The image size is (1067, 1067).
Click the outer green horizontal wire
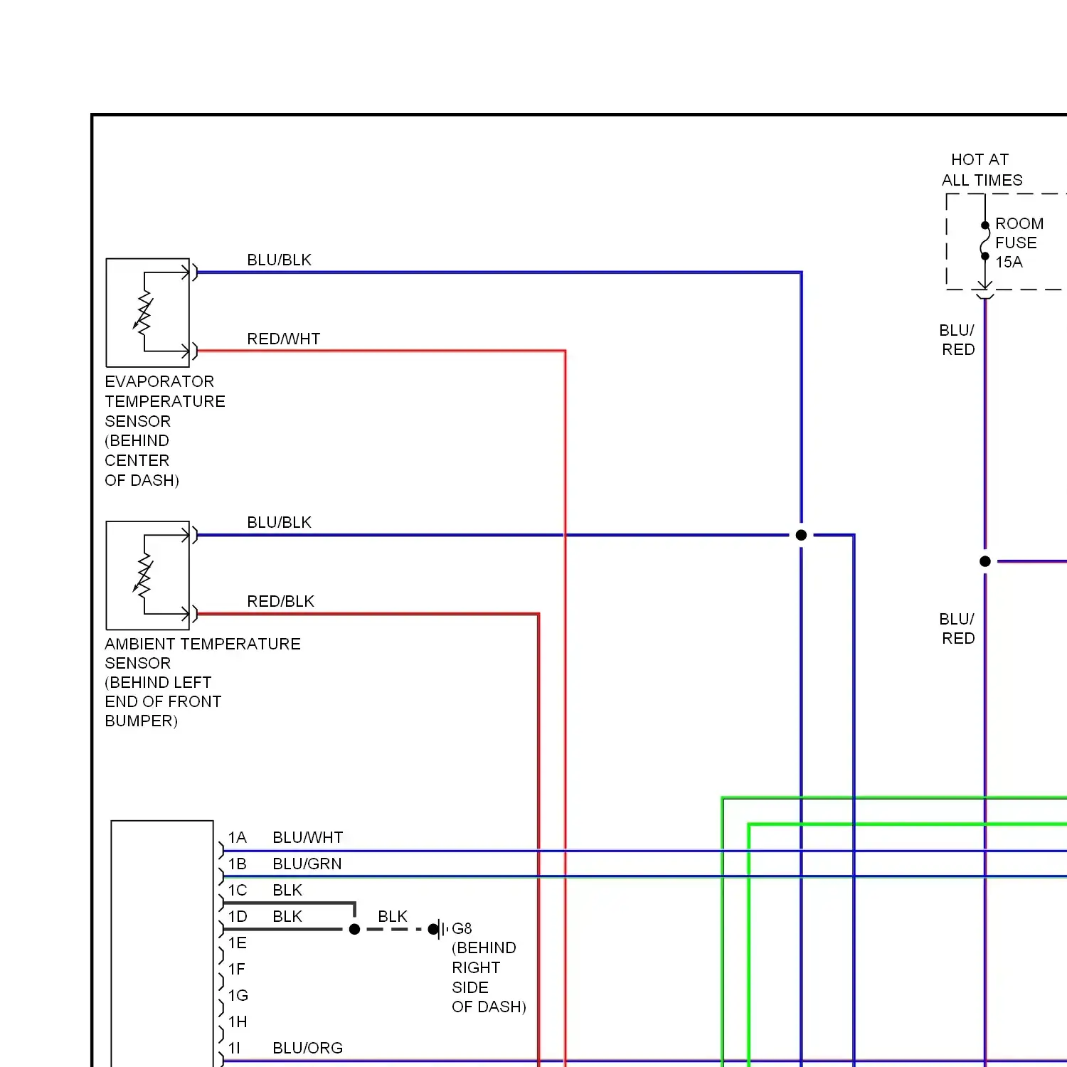pos(894,798)
